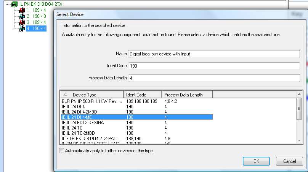This screenshot has width=308, height=172.
Task: Click ident code 189;190 cell
Action: [133, 139]
